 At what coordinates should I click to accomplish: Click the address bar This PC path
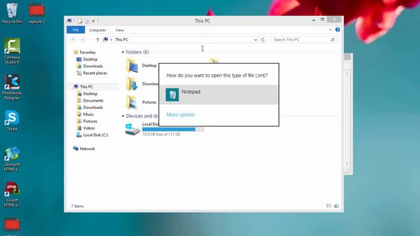click(x=121, y=39)
